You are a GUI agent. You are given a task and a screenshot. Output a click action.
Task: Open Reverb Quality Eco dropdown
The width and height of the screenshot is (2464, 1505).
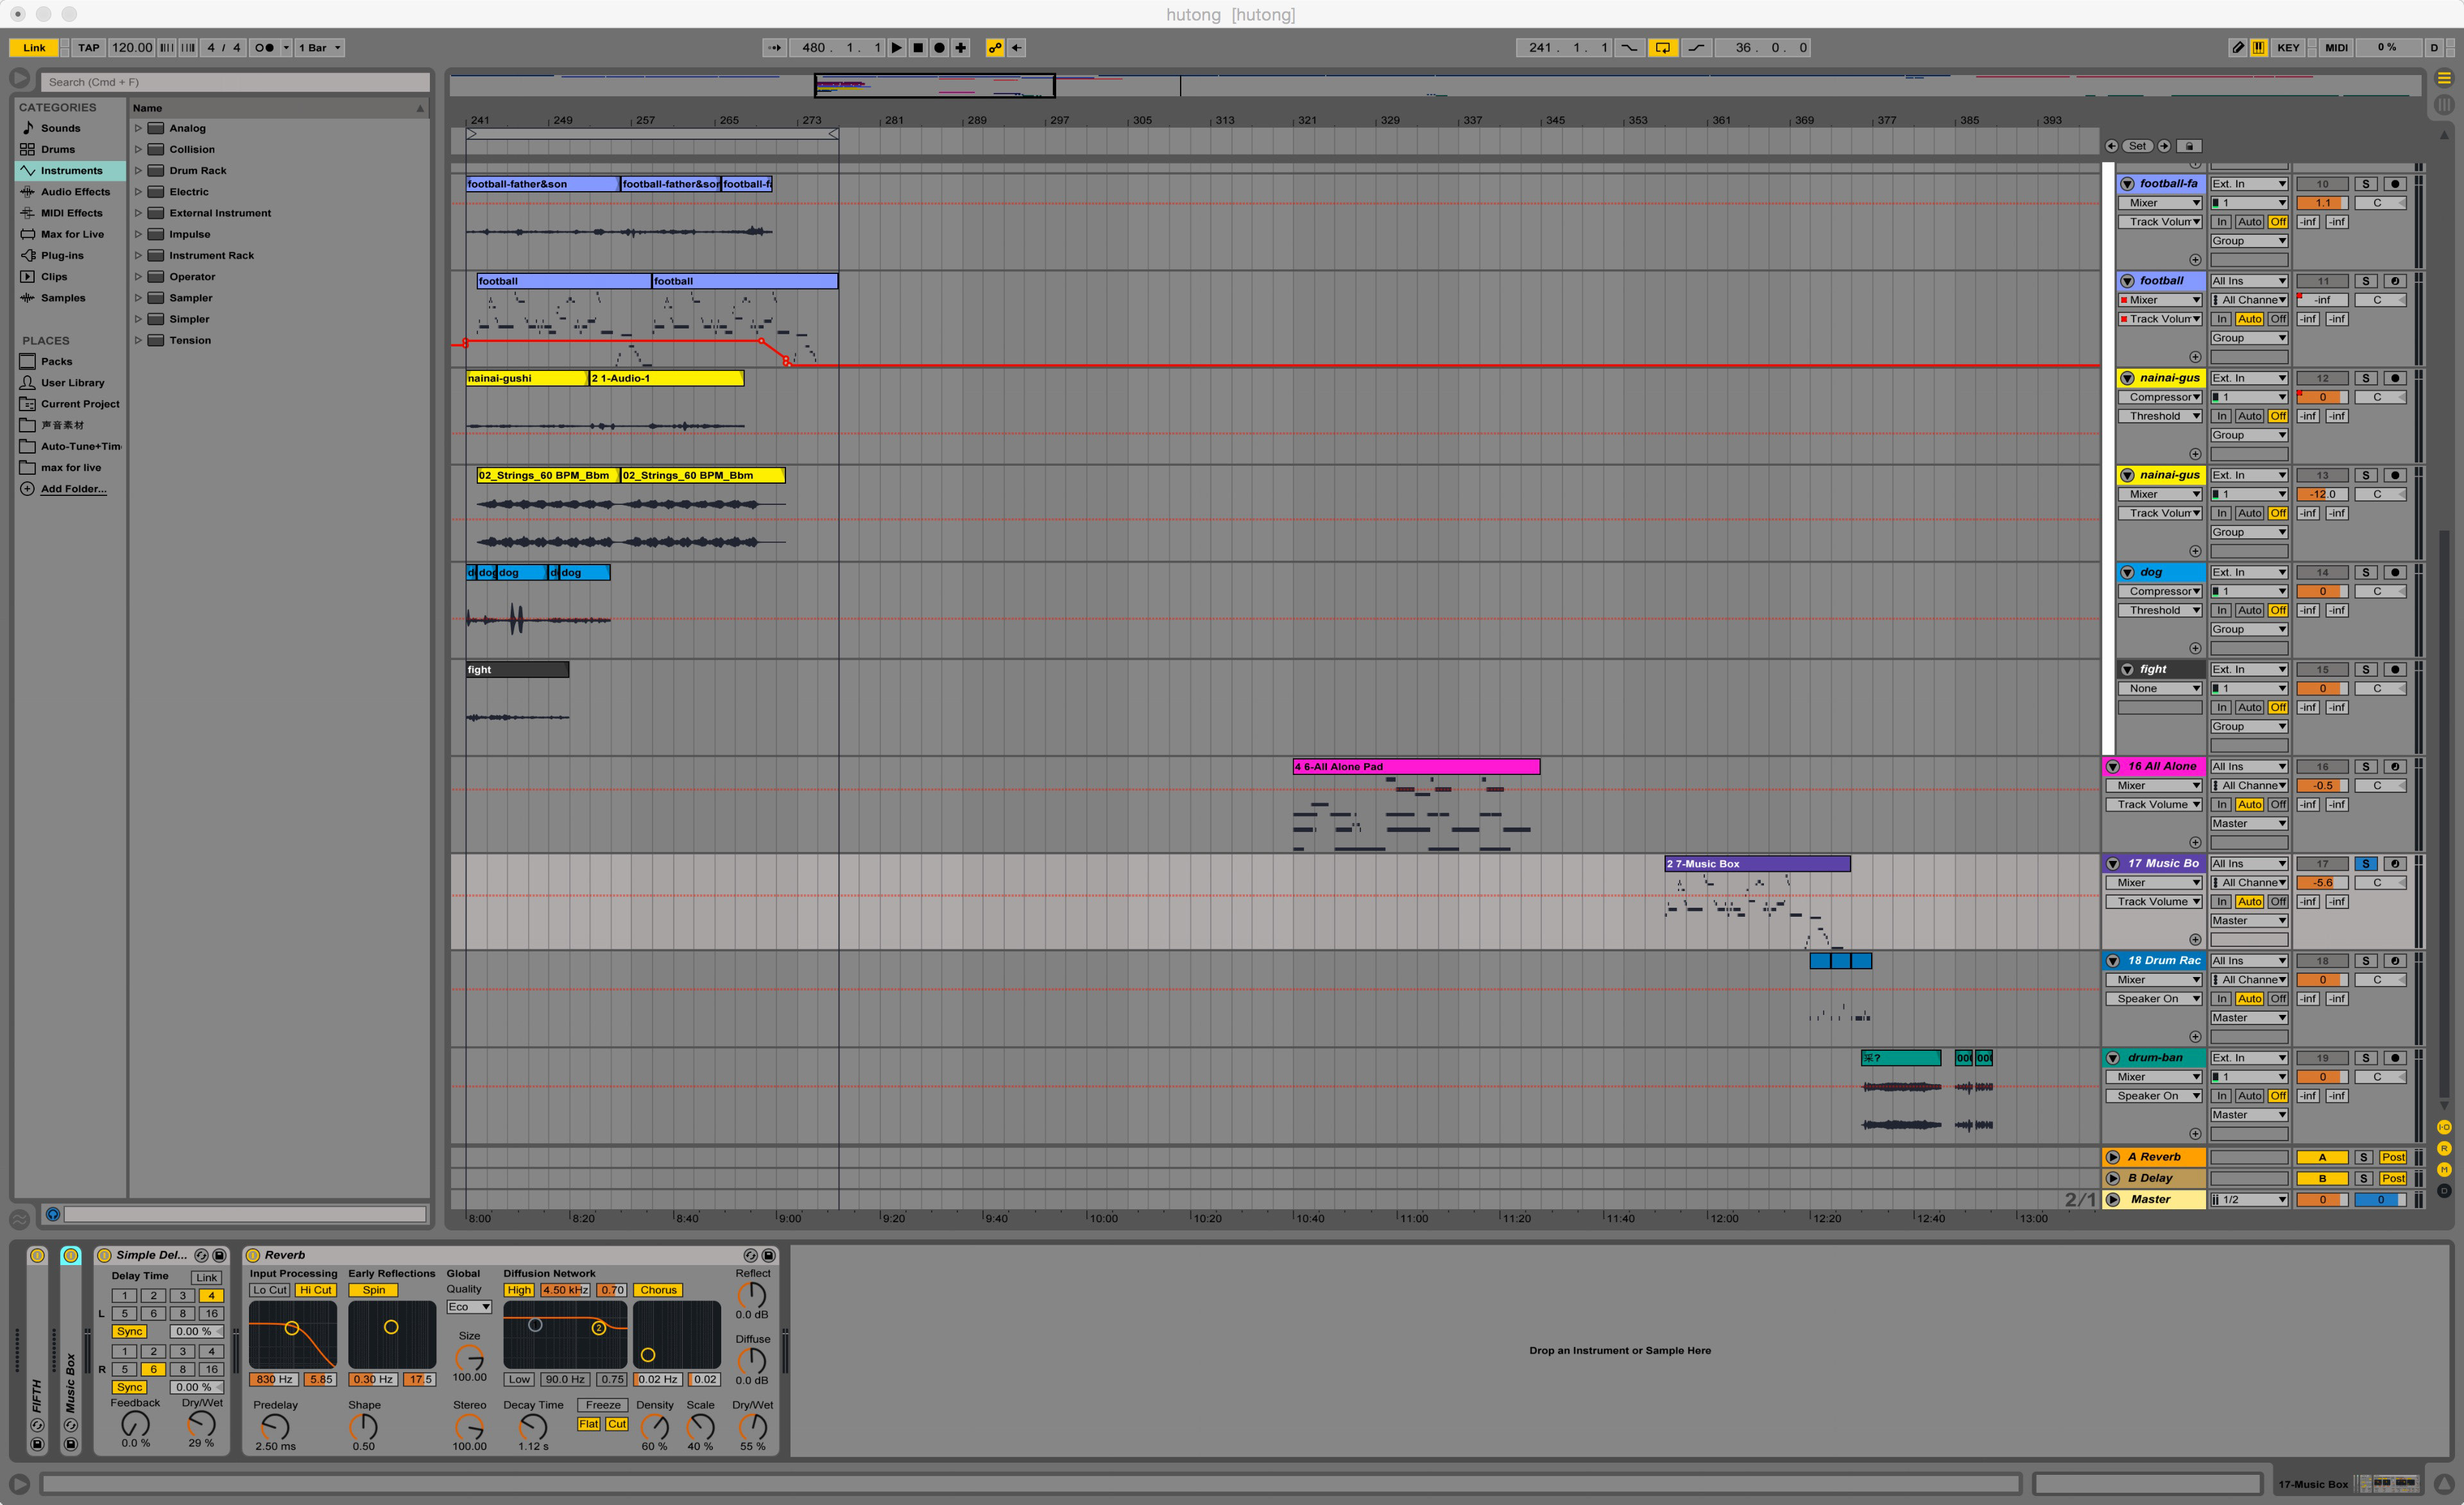(468, 1307)
